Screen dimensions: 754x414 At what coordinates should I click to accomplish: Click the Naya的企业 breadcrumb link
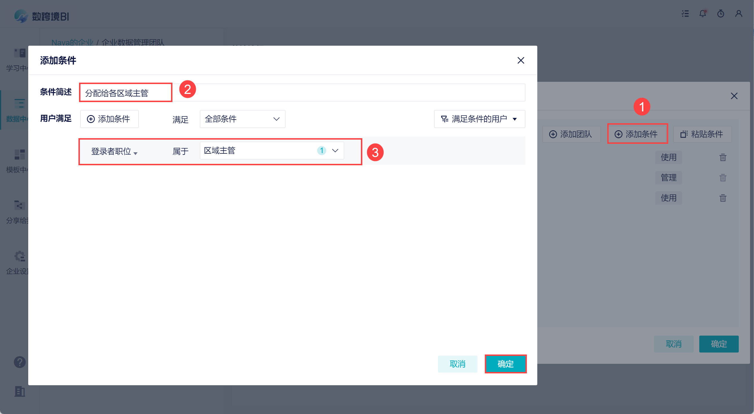point(72,43)
